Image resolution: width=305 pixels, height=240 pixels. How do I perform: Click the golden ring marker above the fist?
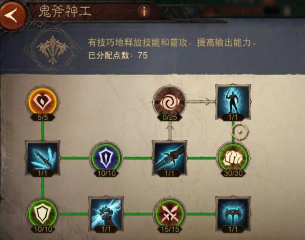(x=240, y=131)
